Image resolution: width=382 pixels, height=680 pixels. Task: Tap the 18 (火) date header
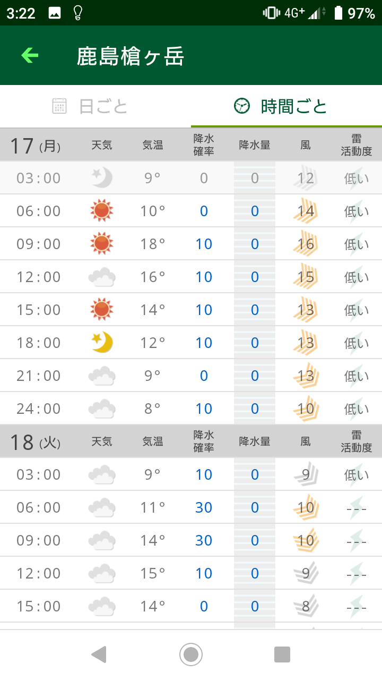pos(35,442)
